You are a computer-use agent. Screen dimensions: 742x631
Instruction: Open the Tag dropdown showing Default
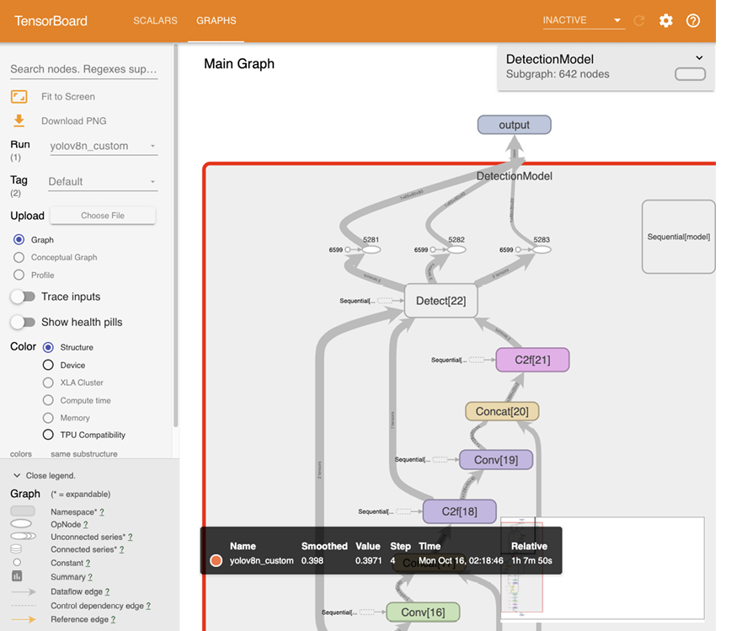(x=103, y=182)
